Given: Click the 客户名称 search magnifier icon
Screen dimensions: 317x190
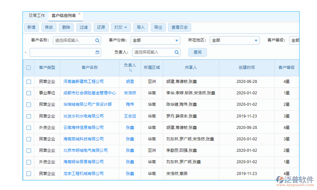Looking at the screenshot, I should (x=97, y=41).
